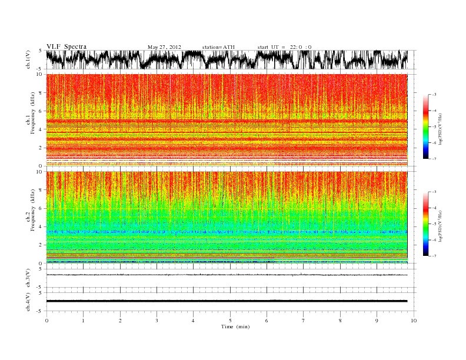
Task: Click the 'VLF Spectra' plot title
Action: tap(66, 46)
